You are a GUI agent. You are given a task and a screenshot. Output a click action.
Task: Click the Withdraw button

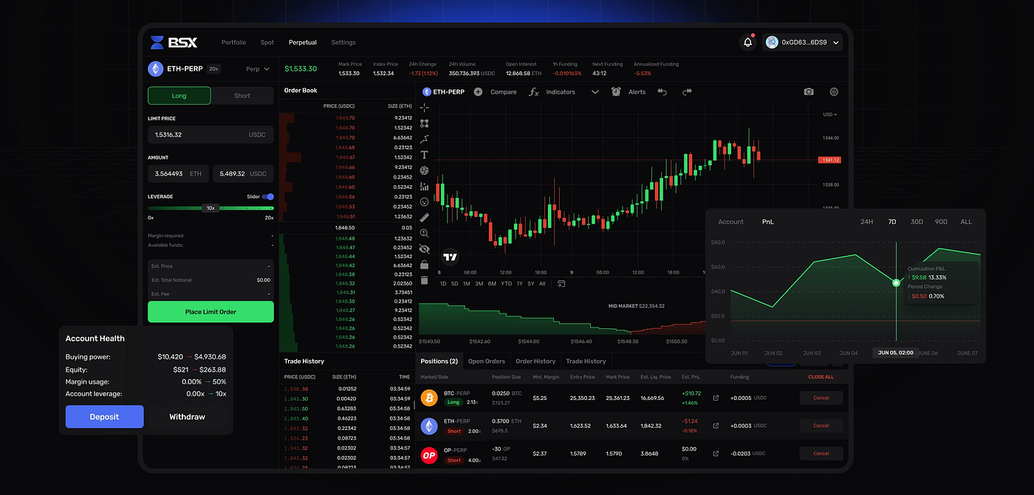[188, 417]
